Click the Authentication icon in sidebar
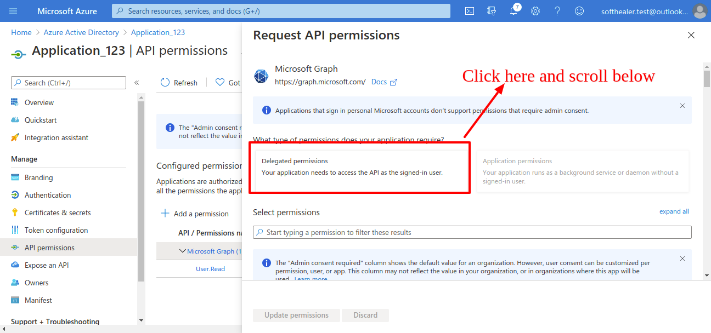 [x=15, y=195]
